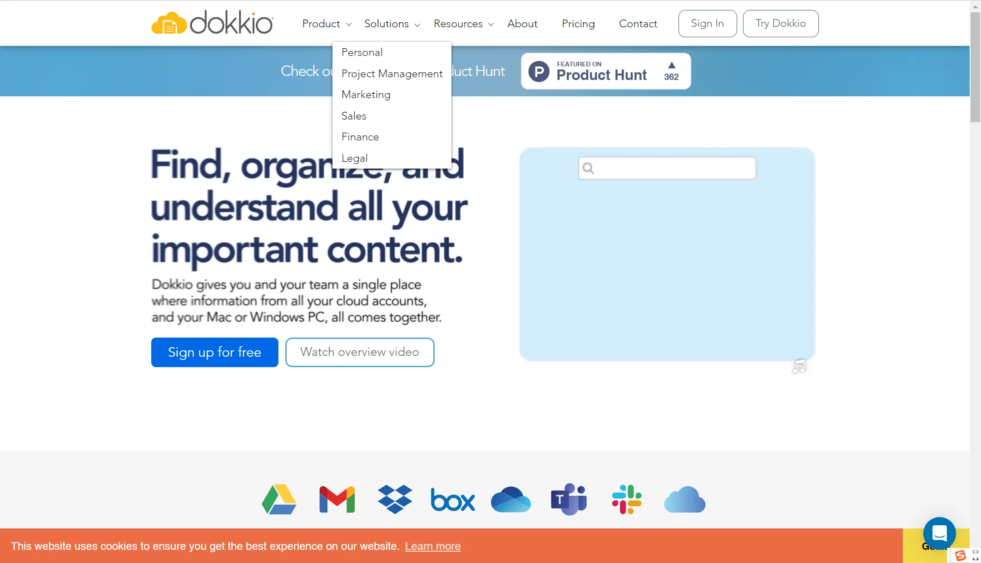Image resolution: width=981 pixels, height=563 pixels.
Task: Click the scrollbar up arrow
Action: click(x=975, y=6)
